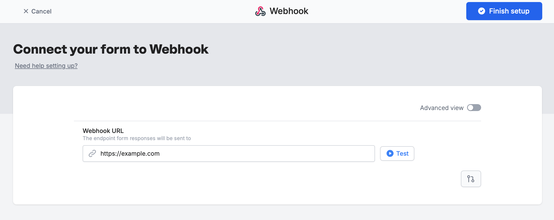This screenshot has width=554, height=220.
Task: Click the endpoint description helper text
Action: (137, 138)
